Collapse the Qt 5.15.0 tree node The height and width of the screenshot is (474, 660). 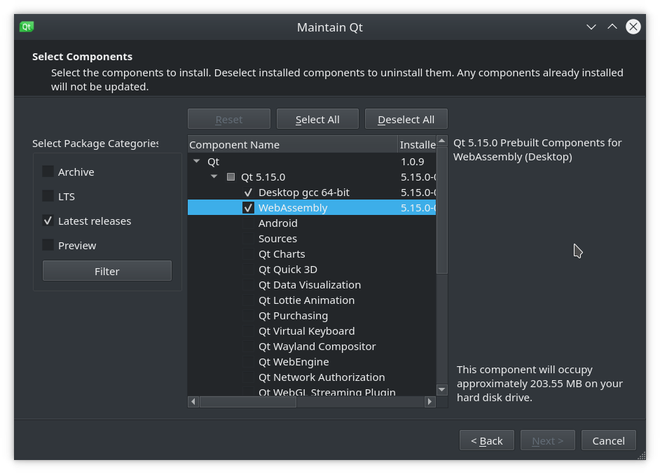click(x=214, y=176)
